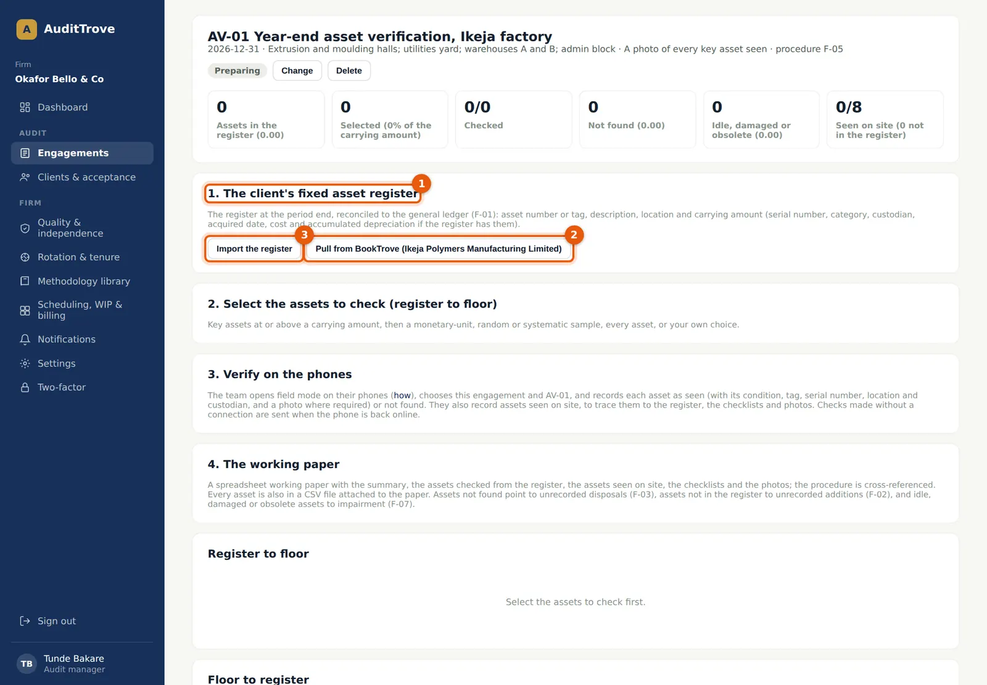987x685 pixels.
Task: Click 'The working paper' heading
Action: (273, 464)
